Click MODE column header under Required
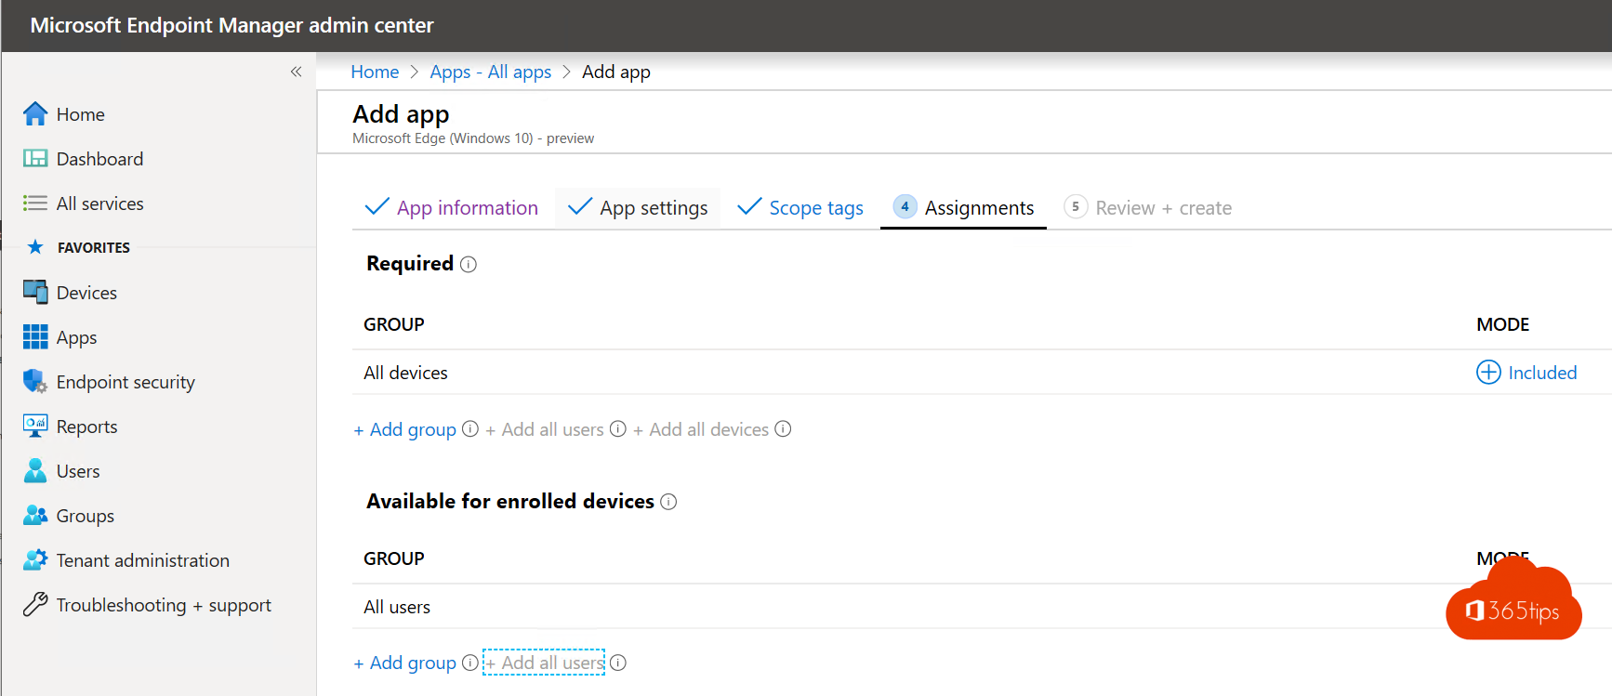Viewport: 1612px width, 696px height. [x=1503, y=324]
